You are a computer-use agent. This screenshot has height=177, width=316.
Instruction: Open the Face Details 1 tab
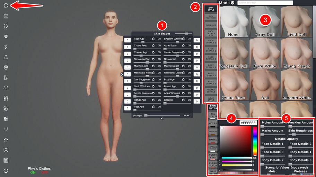click(211, 42)
